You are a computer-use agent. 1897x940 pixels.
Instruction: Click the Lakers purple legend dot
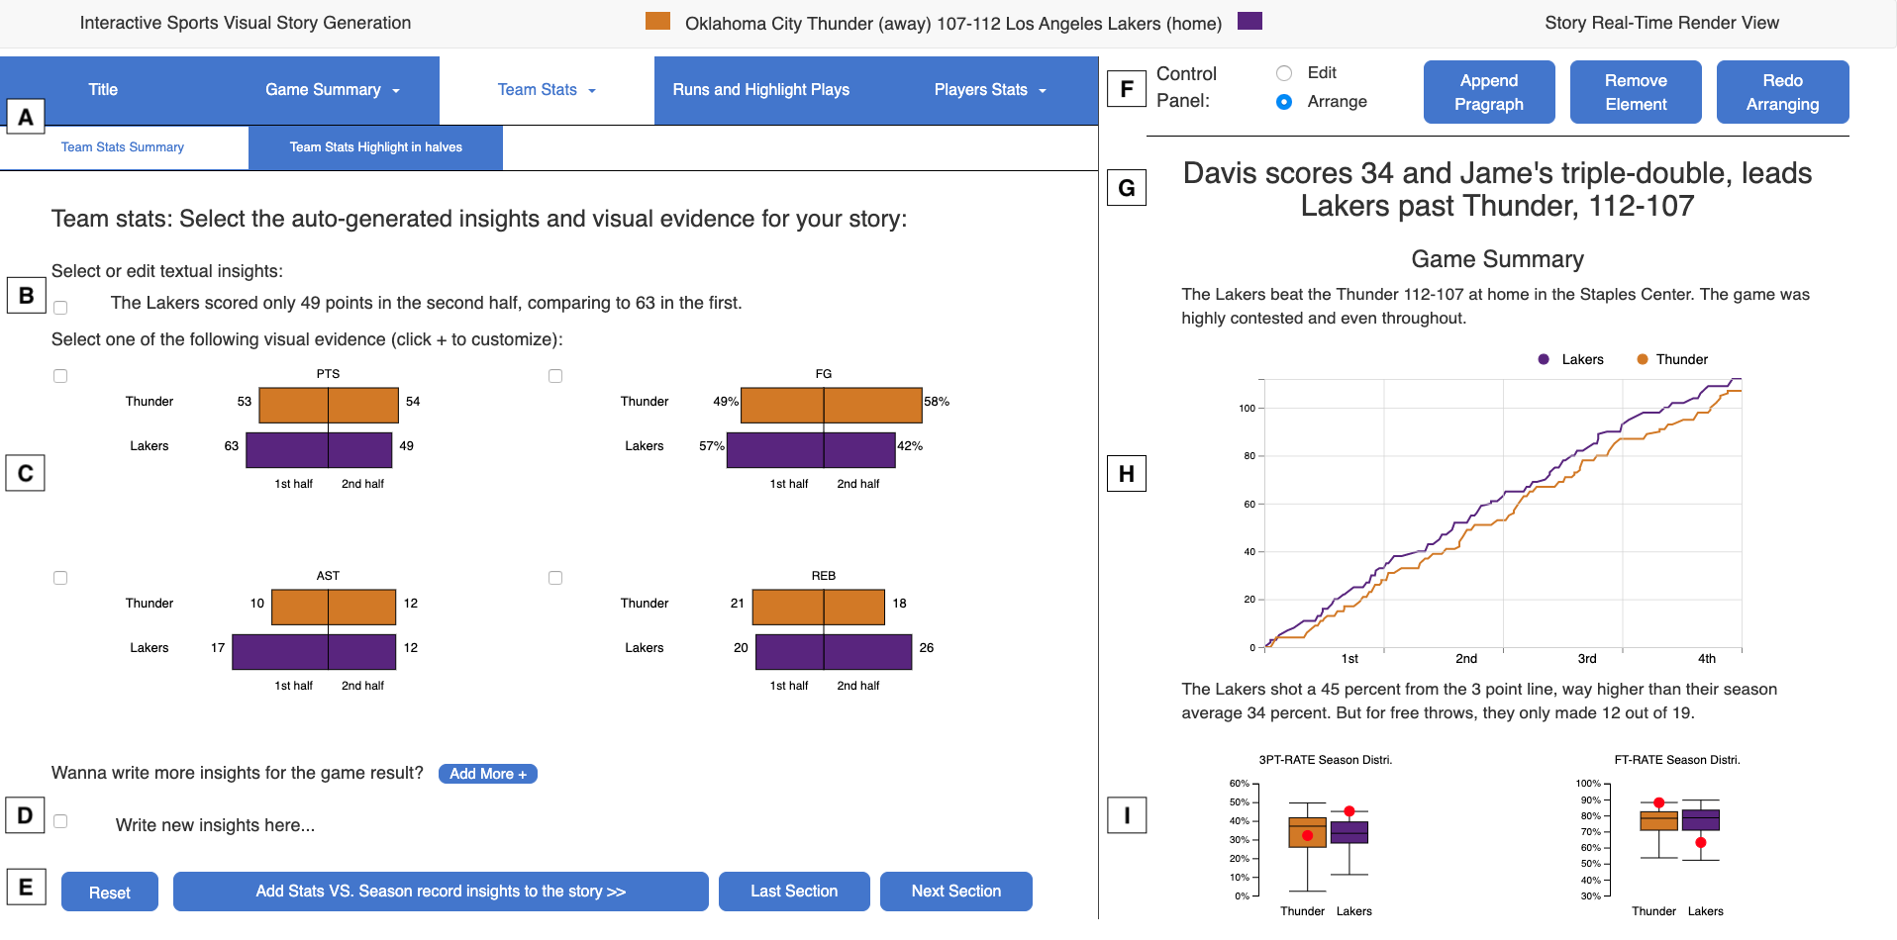coord(1543,359)
